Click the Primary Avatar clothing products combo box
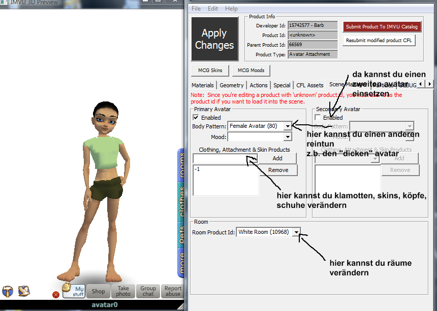Viewport: 437px width, 311px height. tap(225, 159)
